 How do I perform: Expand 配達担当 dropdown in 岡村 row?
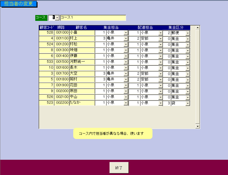coord(160,79)
